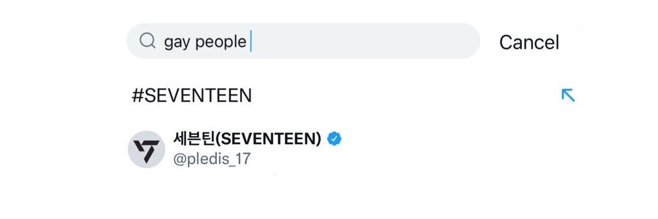The height and width of the screenshot is (219, 658).
Task: Tap the blue arrow beside #SEVENTEEN
Action: [x=568, y=95]
